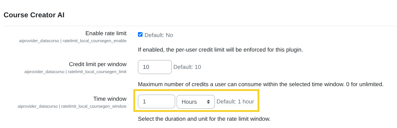
Task: Click the "Enable rate limit" label
Action: 106,33
